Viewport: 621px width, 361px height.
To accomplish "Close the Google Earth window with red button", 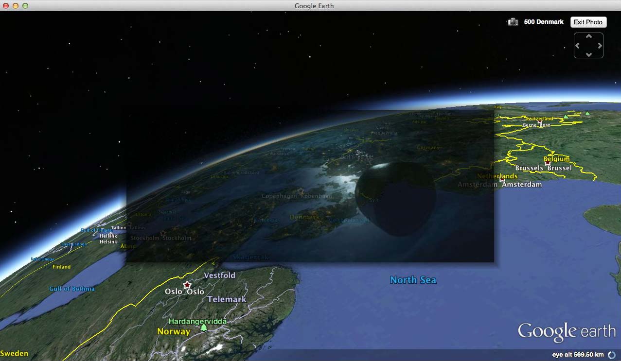I will click(6, 6).
